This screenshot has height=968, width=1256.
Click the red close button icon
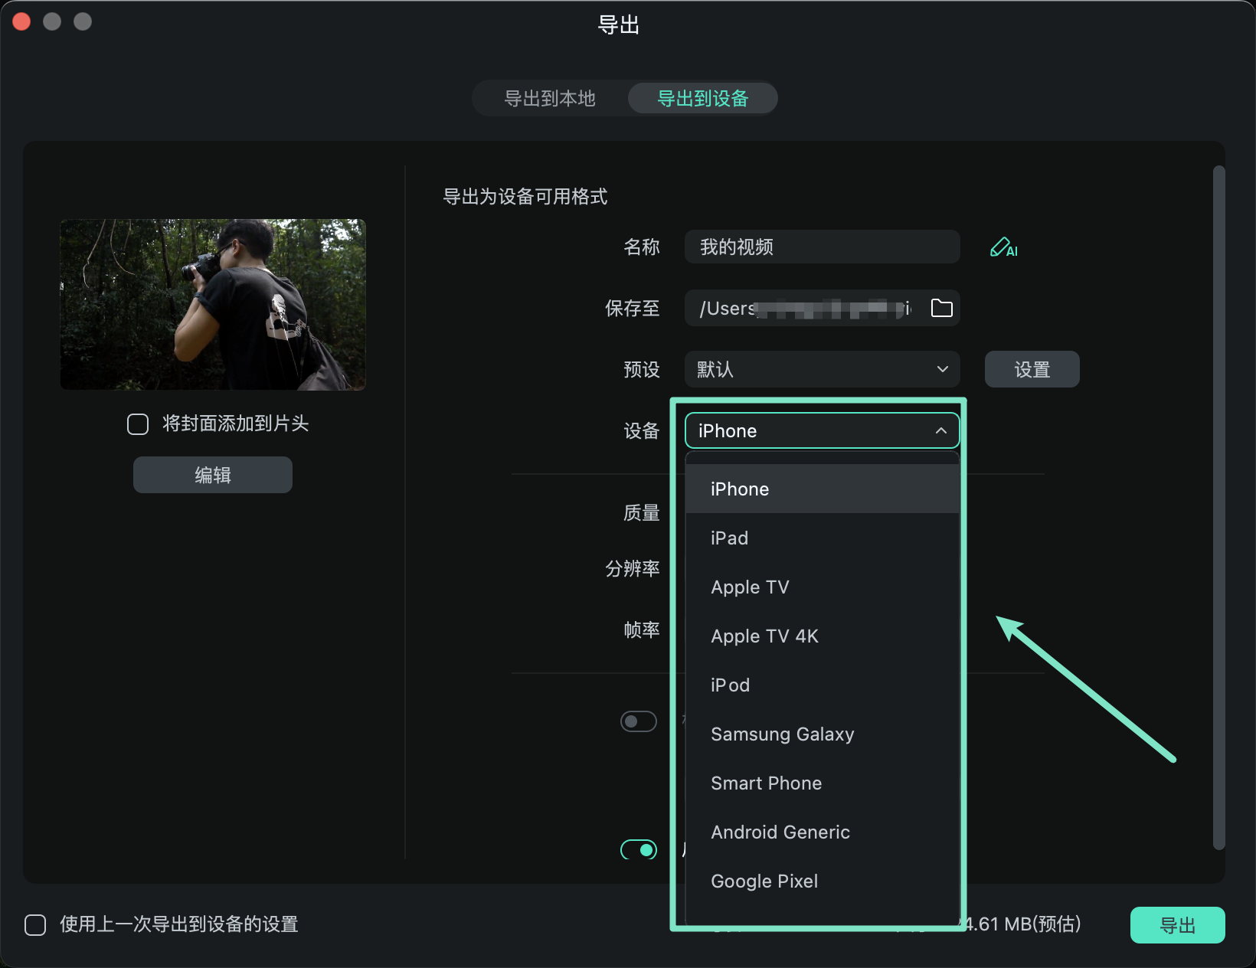21,21
